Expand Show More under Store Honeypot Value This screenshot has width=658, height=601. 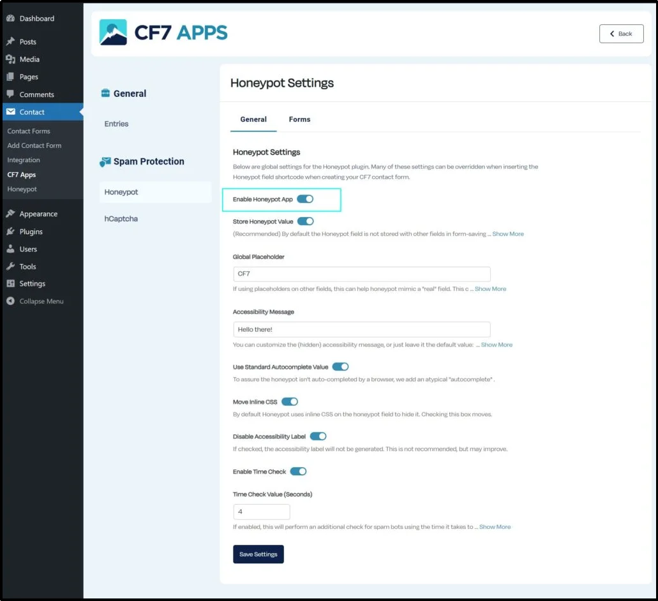pos(507,234)
